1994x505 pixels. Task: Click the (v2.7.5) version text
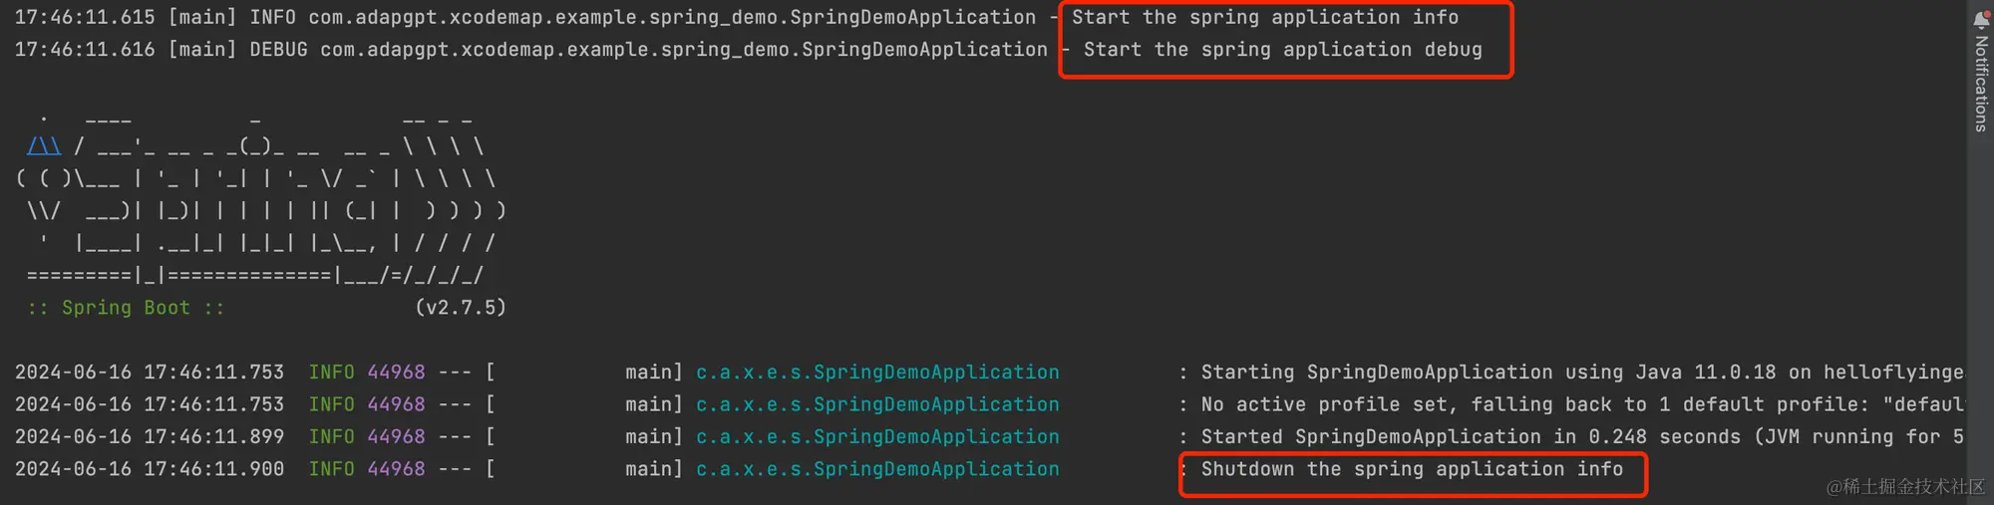click(461, 308)
